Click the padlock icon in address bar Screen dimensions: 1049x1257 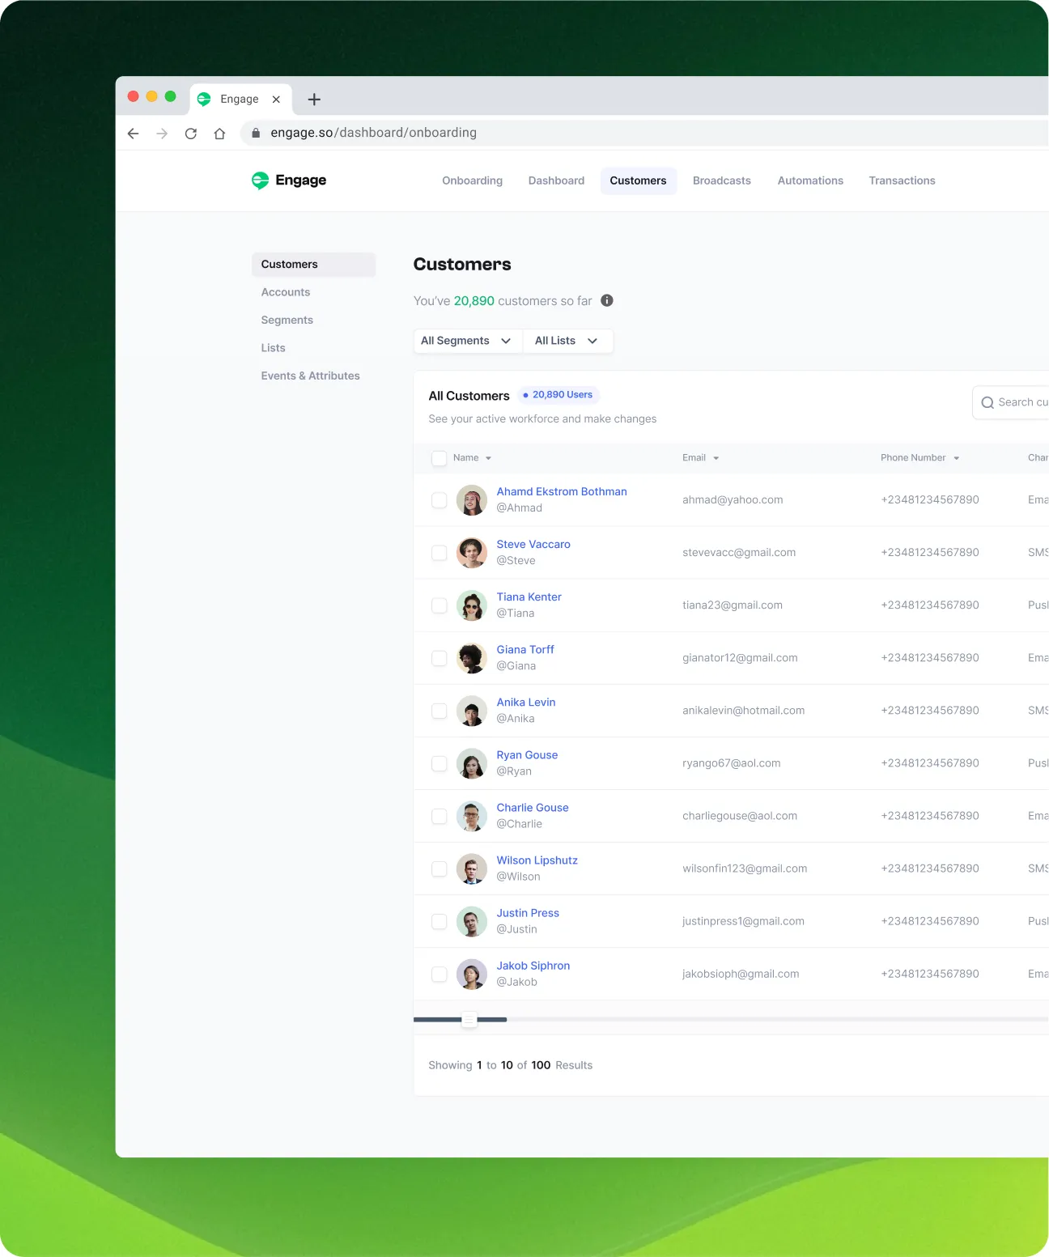tap(256, 133)
